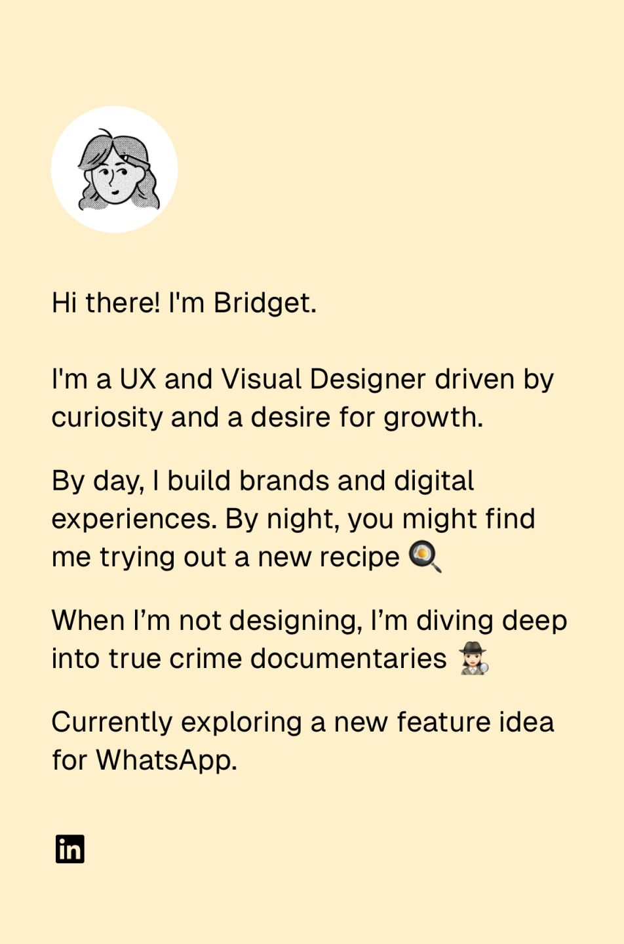Click the word 'Designer' in the intro

click(368, 380)
